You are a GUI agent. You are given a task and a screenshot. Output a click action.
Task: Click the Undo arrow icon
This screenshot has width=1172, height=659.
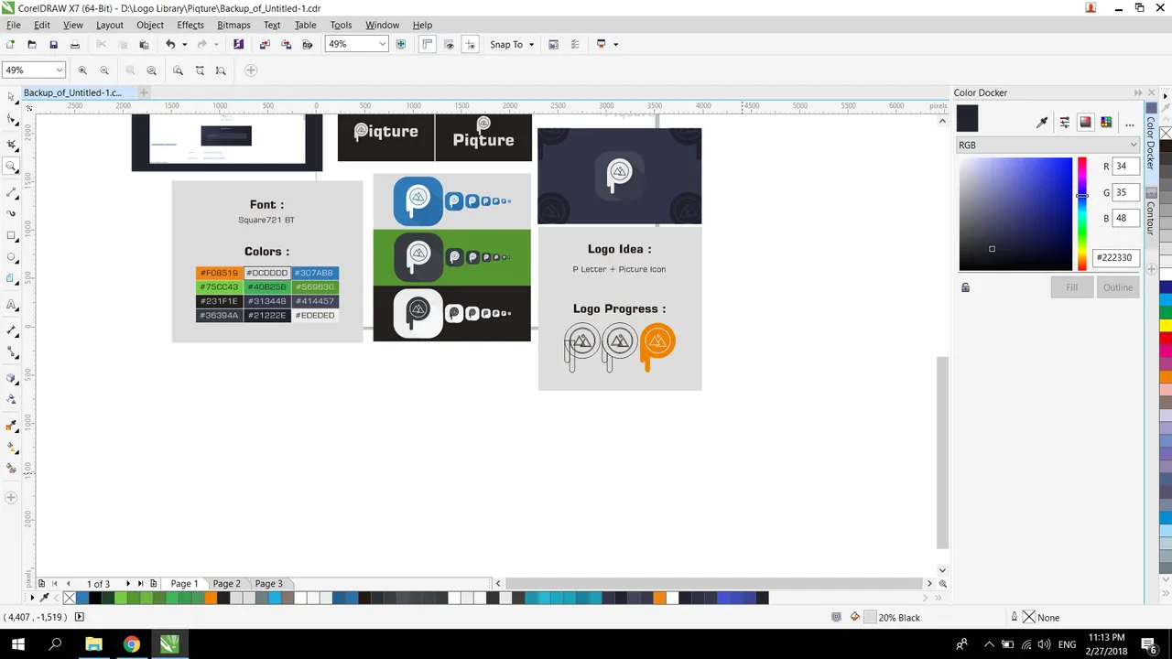pyautogui.click(x=170, y=44)
